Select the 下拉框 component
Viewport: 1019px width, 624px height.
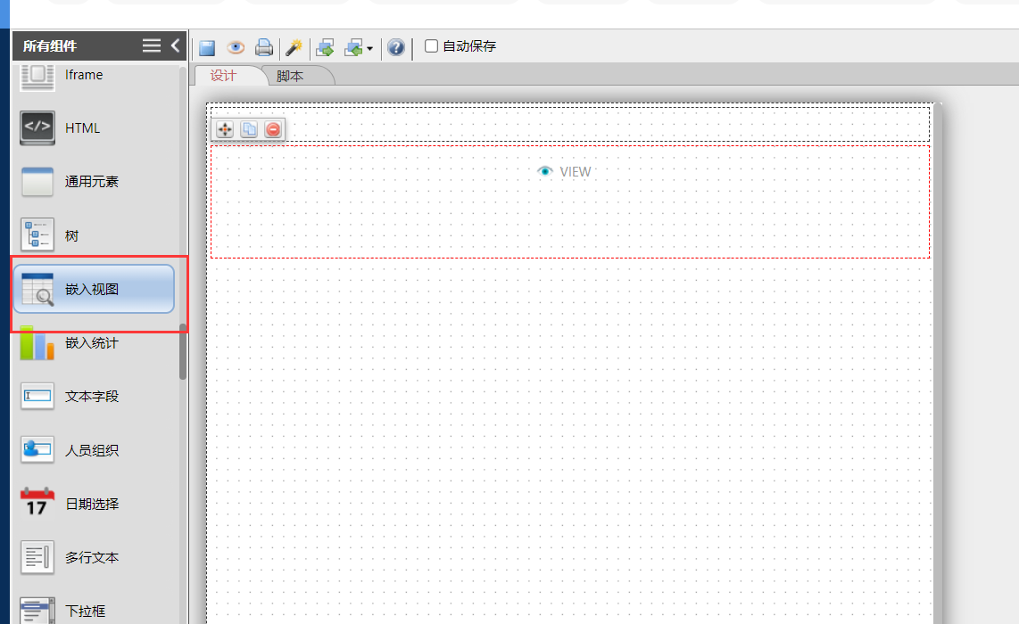95,611
